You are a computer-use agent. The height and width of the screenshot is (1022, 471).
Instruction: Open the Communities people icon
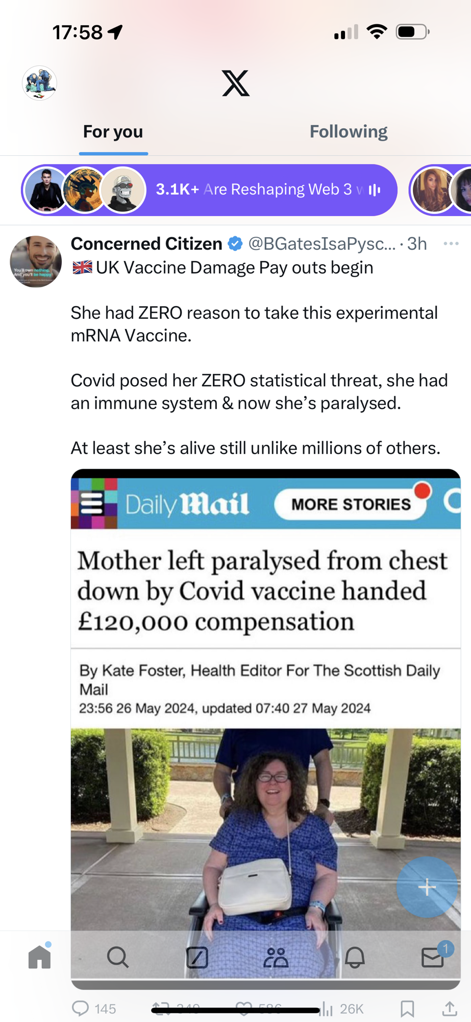point(276,957)
